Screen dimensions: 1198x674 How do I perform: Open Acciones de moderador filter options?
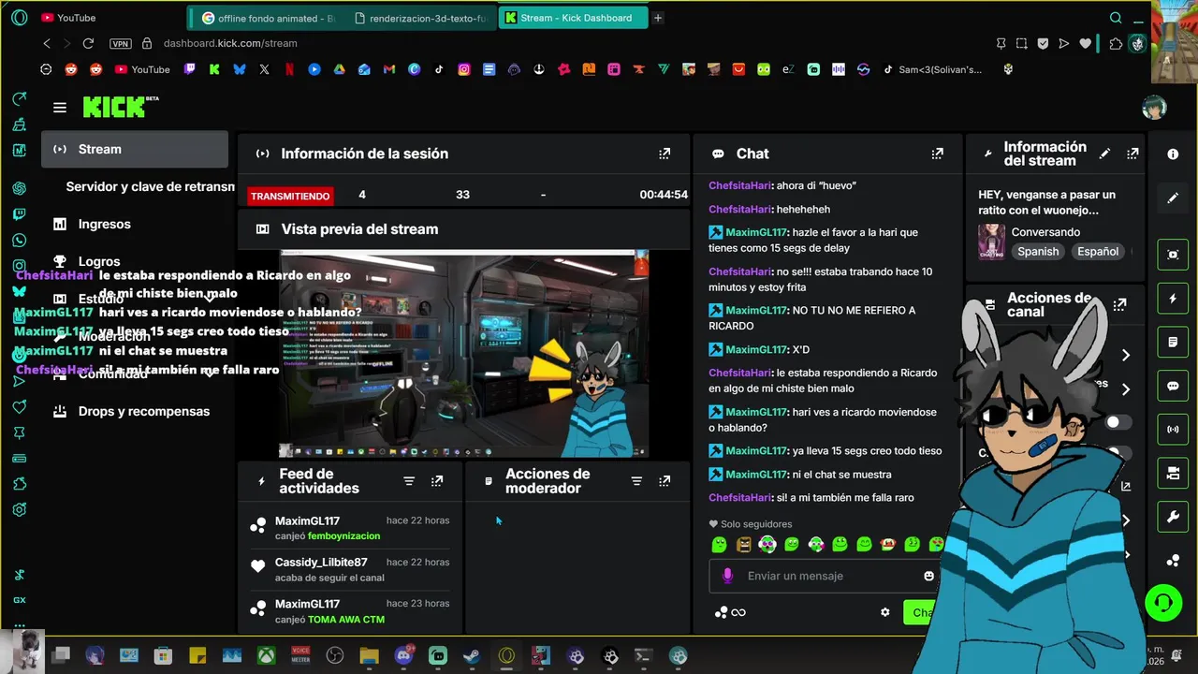point(636,481)
